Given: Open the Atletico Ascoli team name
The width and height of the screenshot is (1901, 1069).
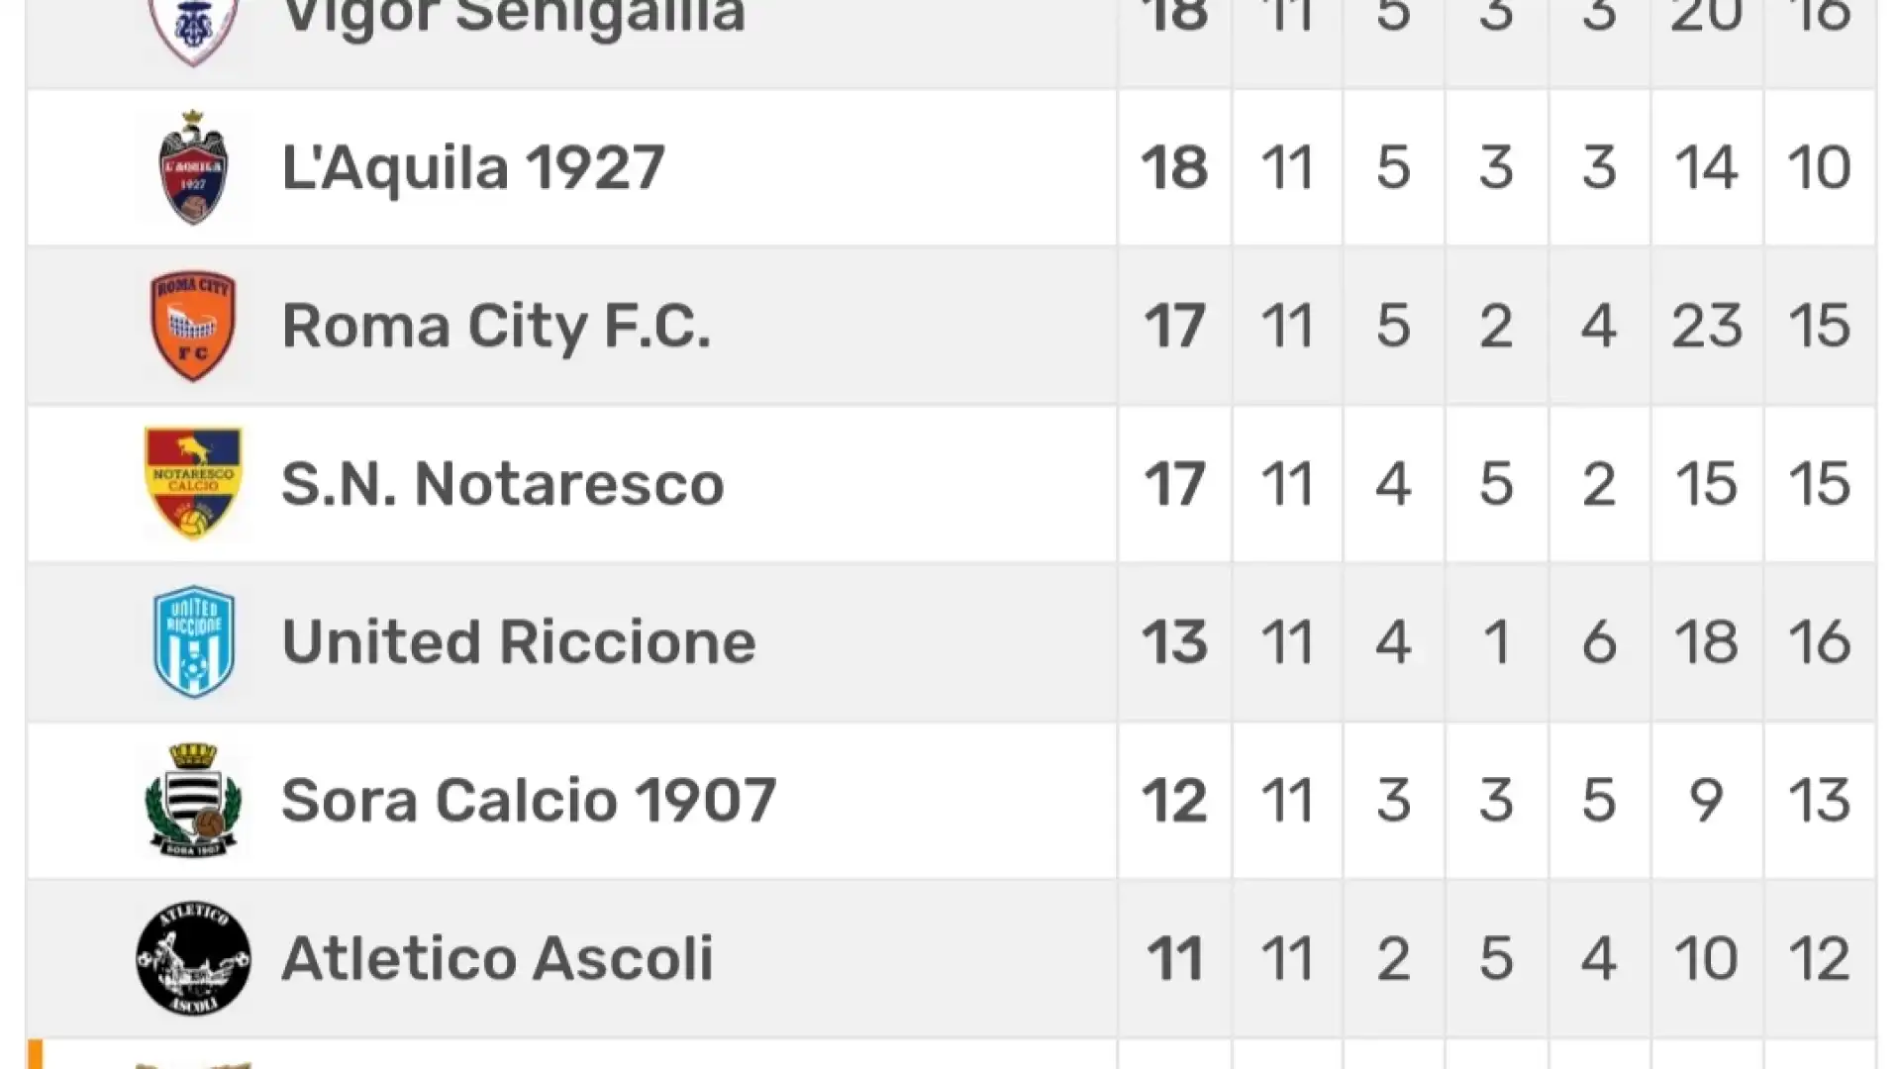Looking at the screenshot, I should coord(497,959).
